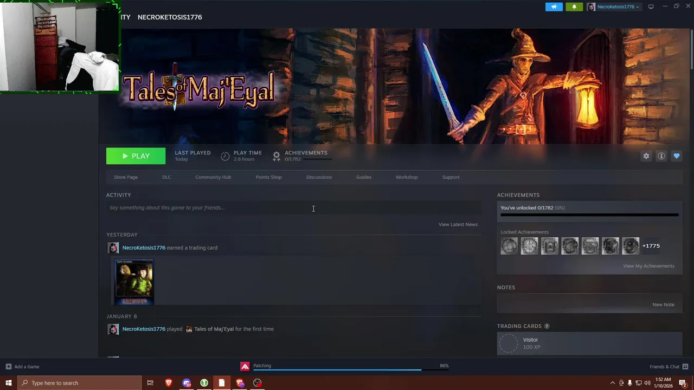Open the DLC tab
The height and width of the screenshot is (390, 694).
pos(166,177)
